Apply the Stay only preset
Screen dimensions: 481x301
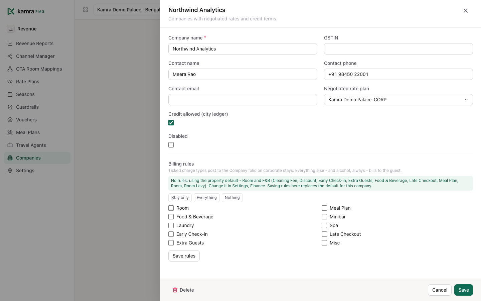(x=180, y=198)
